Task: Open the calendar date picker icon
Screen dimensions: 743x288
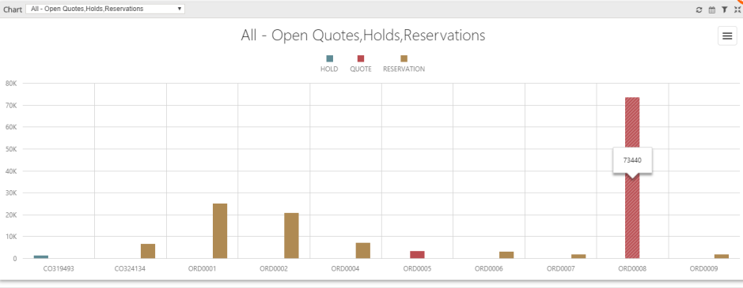Action: (711, 9)
